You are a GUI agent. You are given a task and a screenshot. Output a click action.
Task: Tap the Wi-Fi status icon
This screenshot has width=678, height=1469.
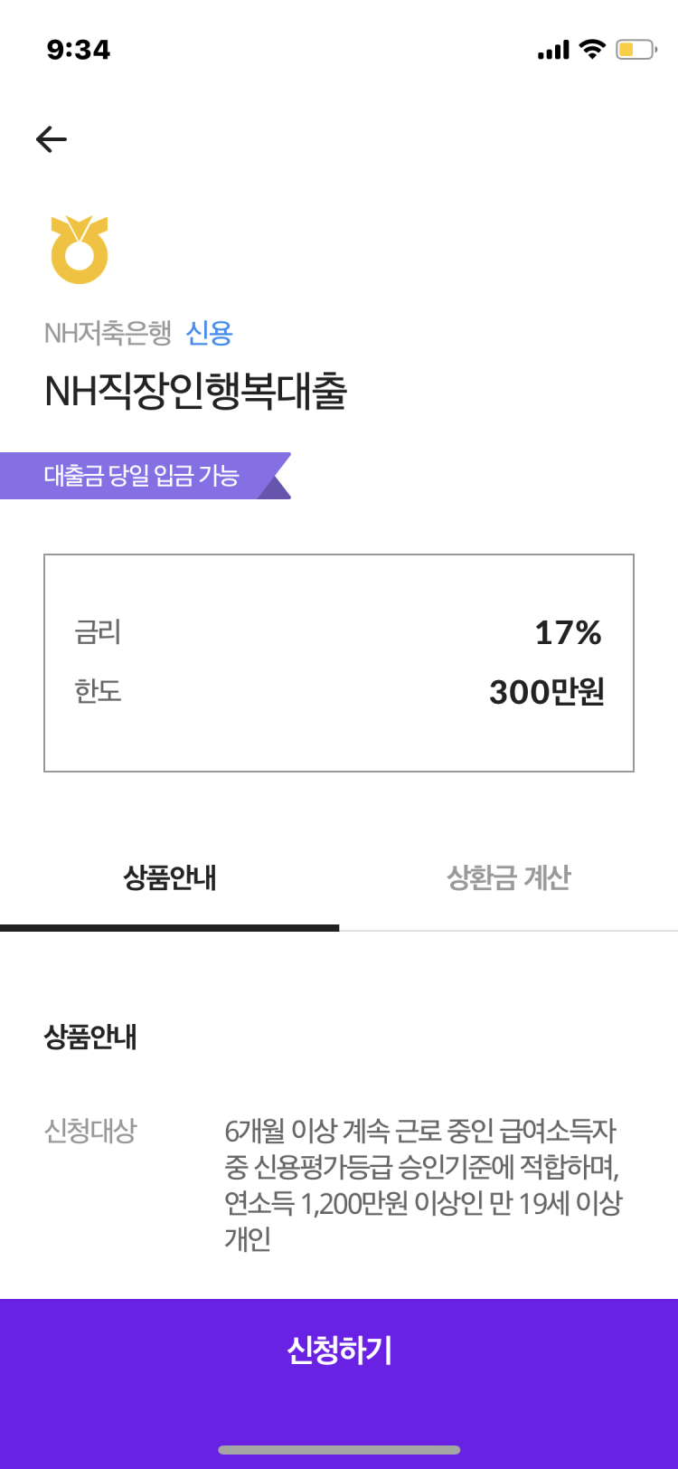(592, 49)
